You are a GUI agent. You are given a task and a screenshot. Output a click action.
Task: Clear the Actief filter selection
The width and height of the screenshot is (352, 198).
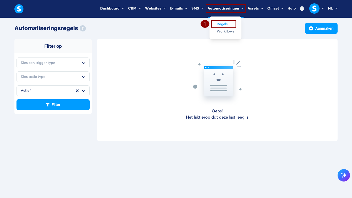tap(77, 91)
